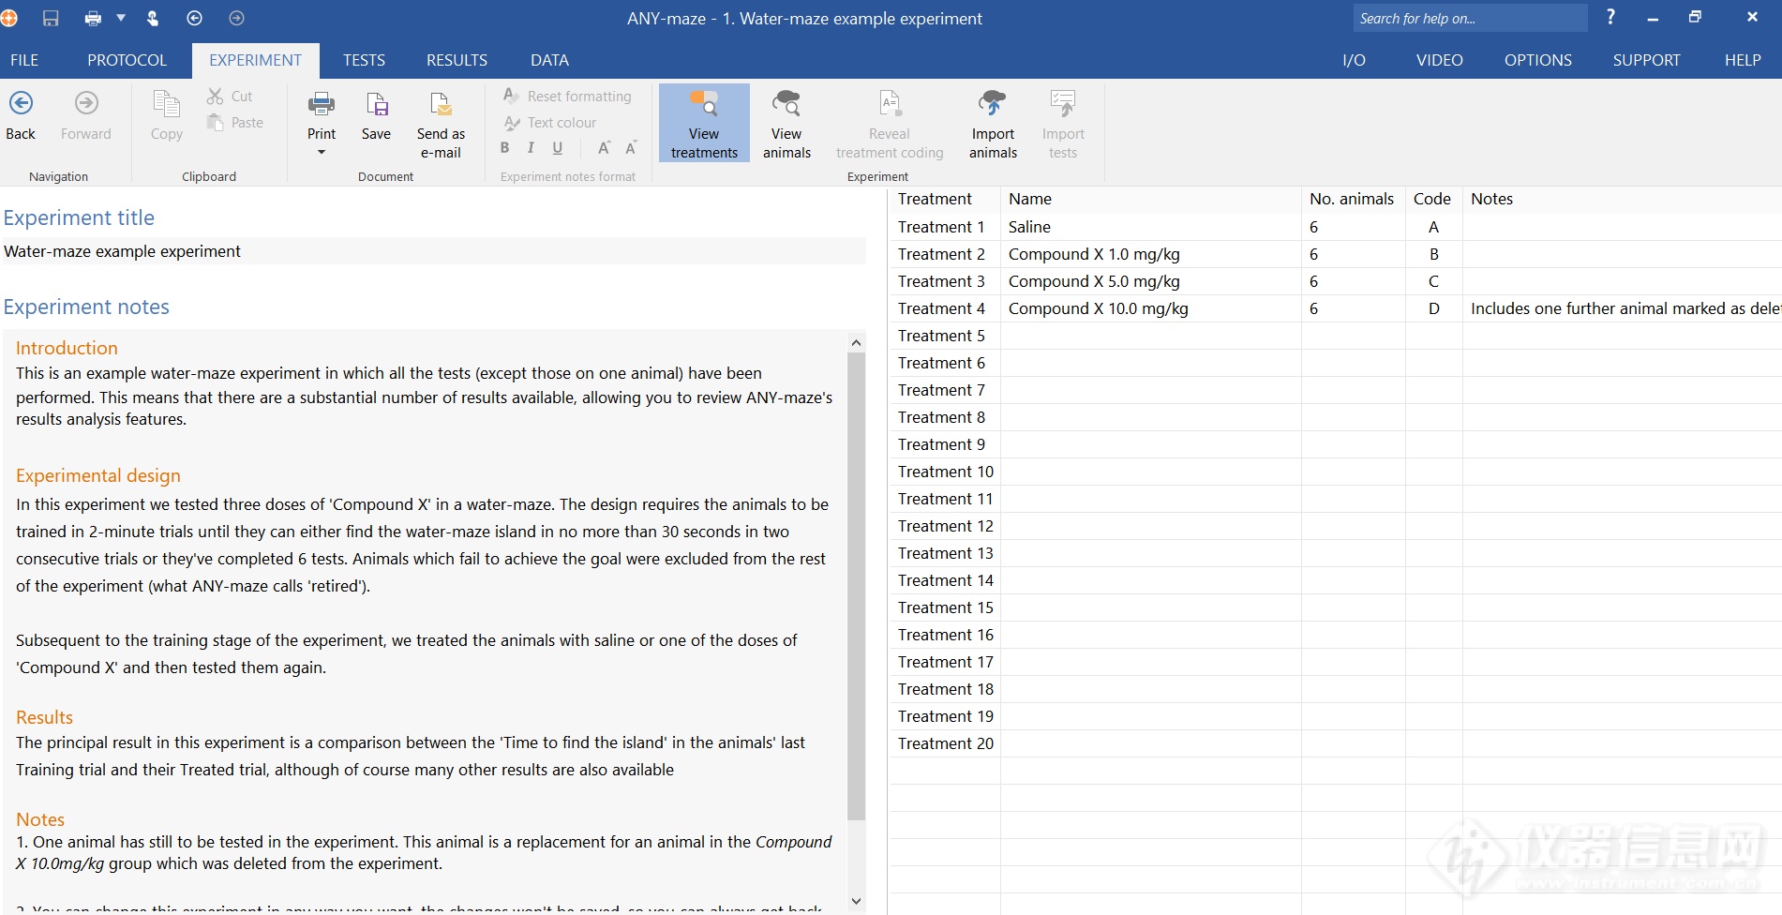Click the help question mark icon
1782x915 pixels.
click(x=1610, y=17)
